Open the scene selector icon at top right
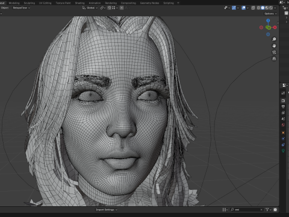This screenshot has height=217, width=289. 282,2
